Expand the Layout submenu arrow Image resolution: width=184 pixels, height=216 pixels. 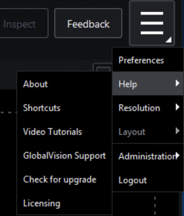tap(178, 131)
